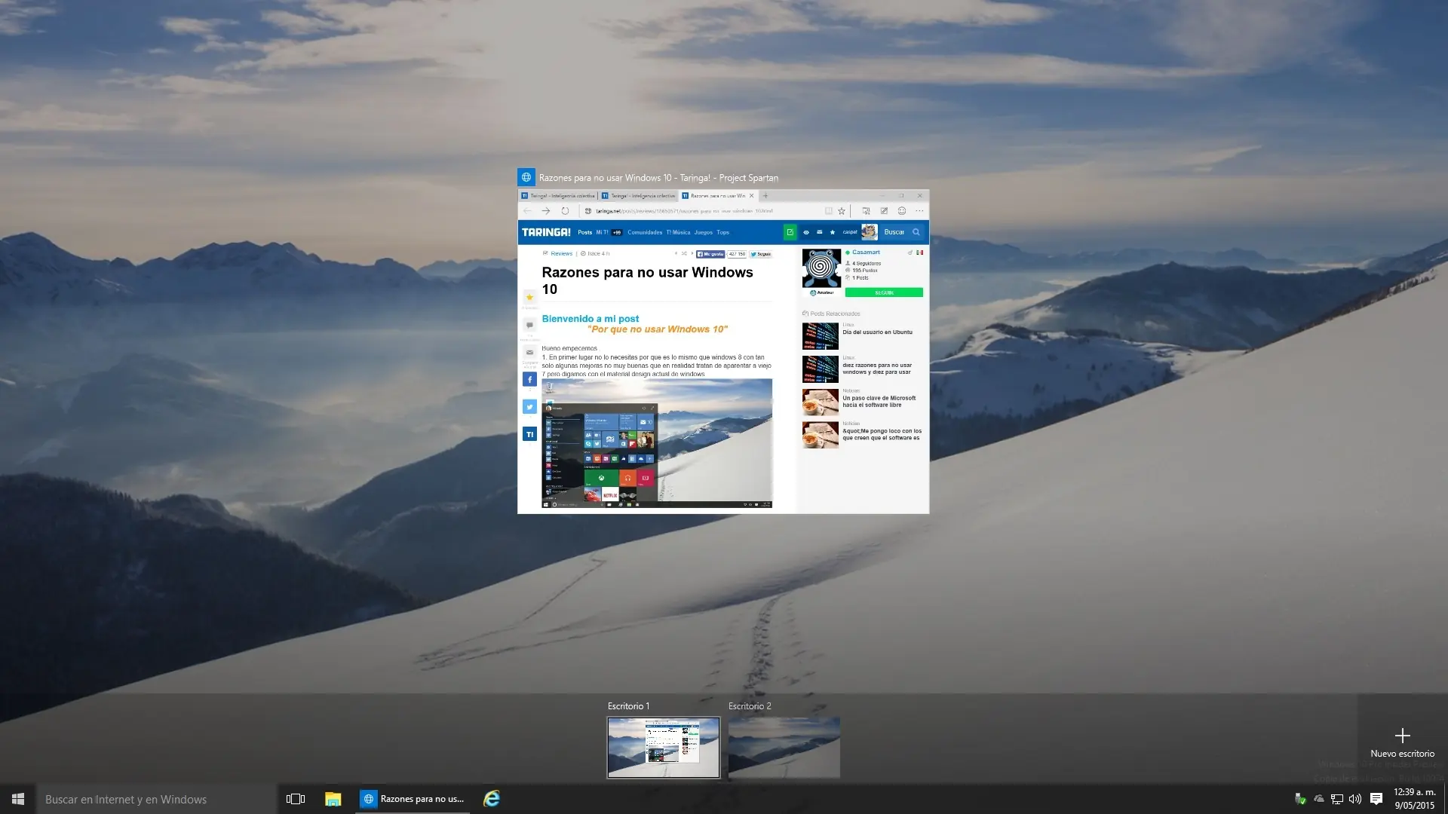The width and height of the screenshot is (1448, 814).
Task: Select the Make a Web Note pen icon
Action: click(884, 211)
